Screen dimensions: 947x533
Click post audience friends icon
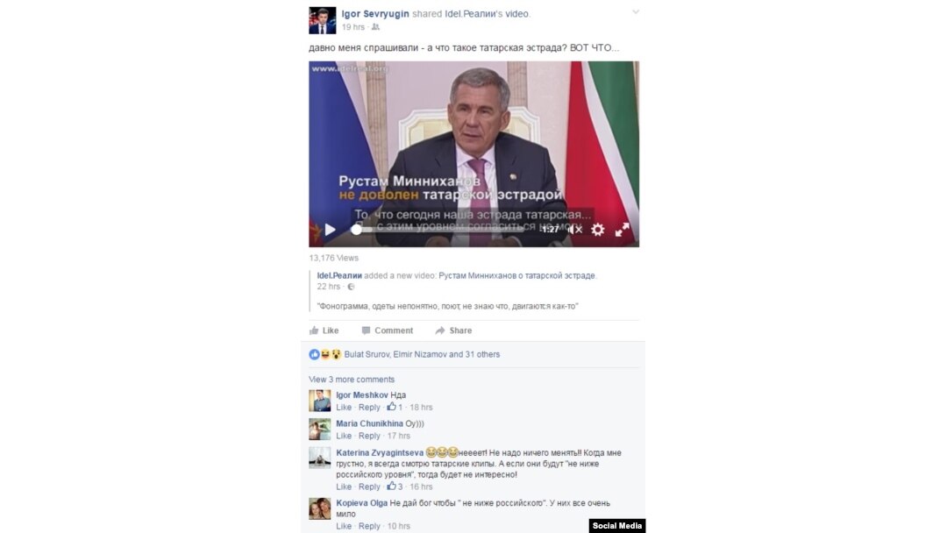pyautogui.click(x=375, y=27)
